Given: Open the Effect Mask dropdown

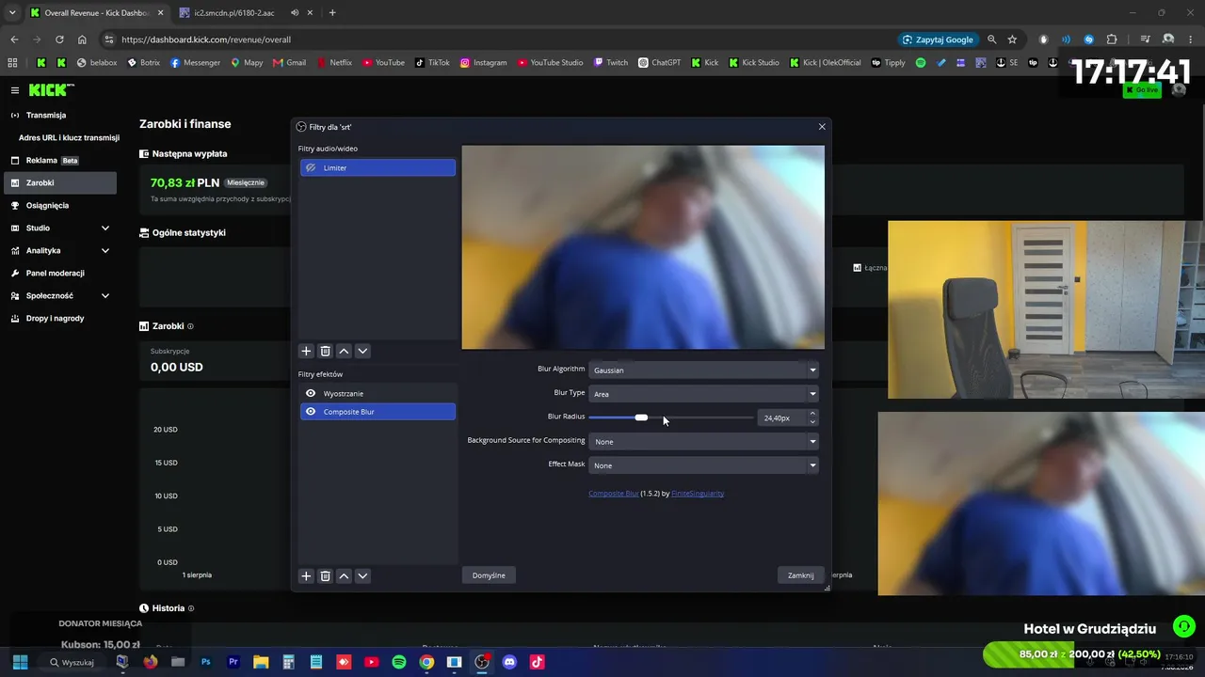Looking at the screenshot, I should (703, 465).
